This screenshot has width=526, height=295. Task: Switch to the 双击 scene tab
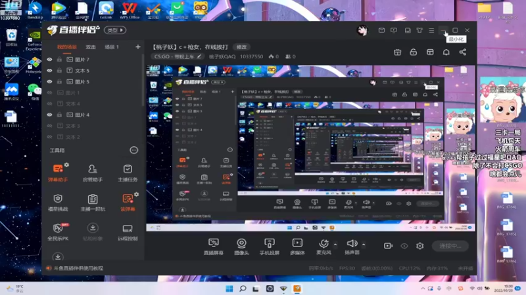[x=91, y=47]
